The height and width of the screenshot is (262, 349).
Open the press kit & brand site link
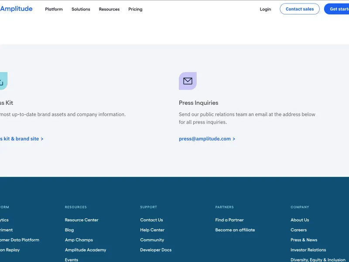pyautogui.click(x=21, y=139)
